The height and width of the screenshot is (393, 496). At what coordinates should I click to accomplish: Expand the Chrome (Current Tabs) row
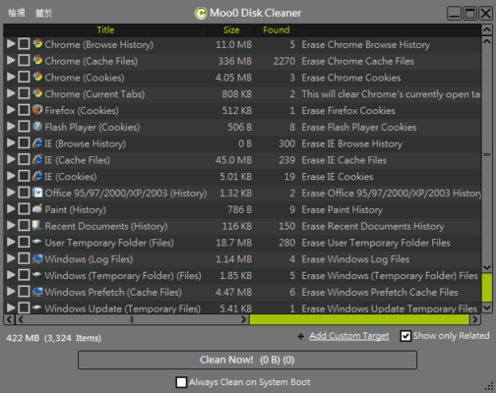point(11,93)
